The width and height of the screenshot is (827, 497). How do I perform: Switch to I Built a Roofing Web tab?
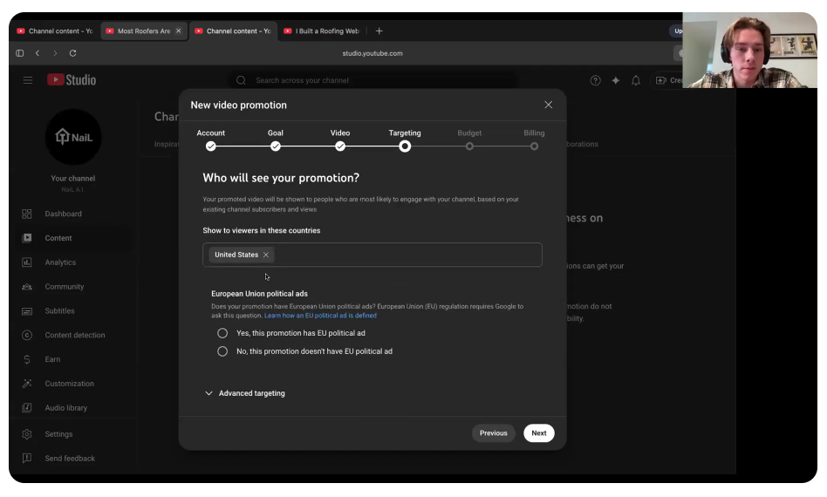pos(322,31)
